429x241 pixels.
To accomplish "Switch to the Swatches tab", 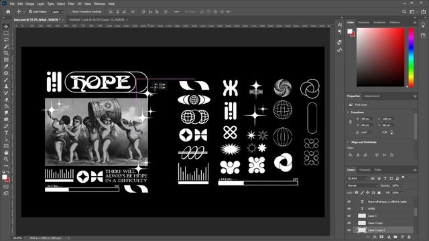I will (363, 22).
